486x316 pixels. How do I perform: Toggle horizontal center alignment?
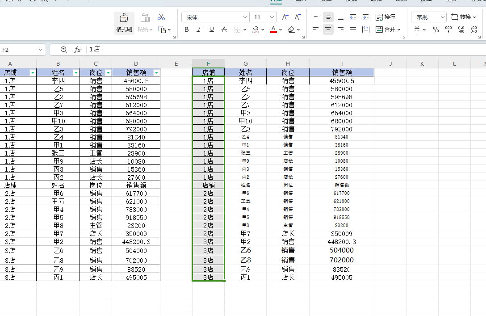tap(328, 29)
